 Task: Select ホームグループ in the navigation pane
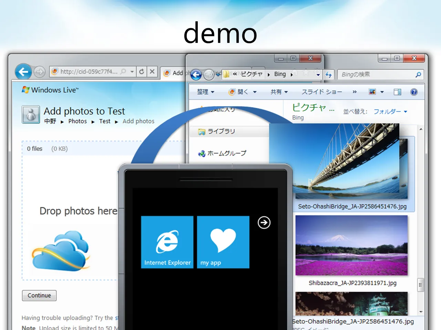[222, 153]
